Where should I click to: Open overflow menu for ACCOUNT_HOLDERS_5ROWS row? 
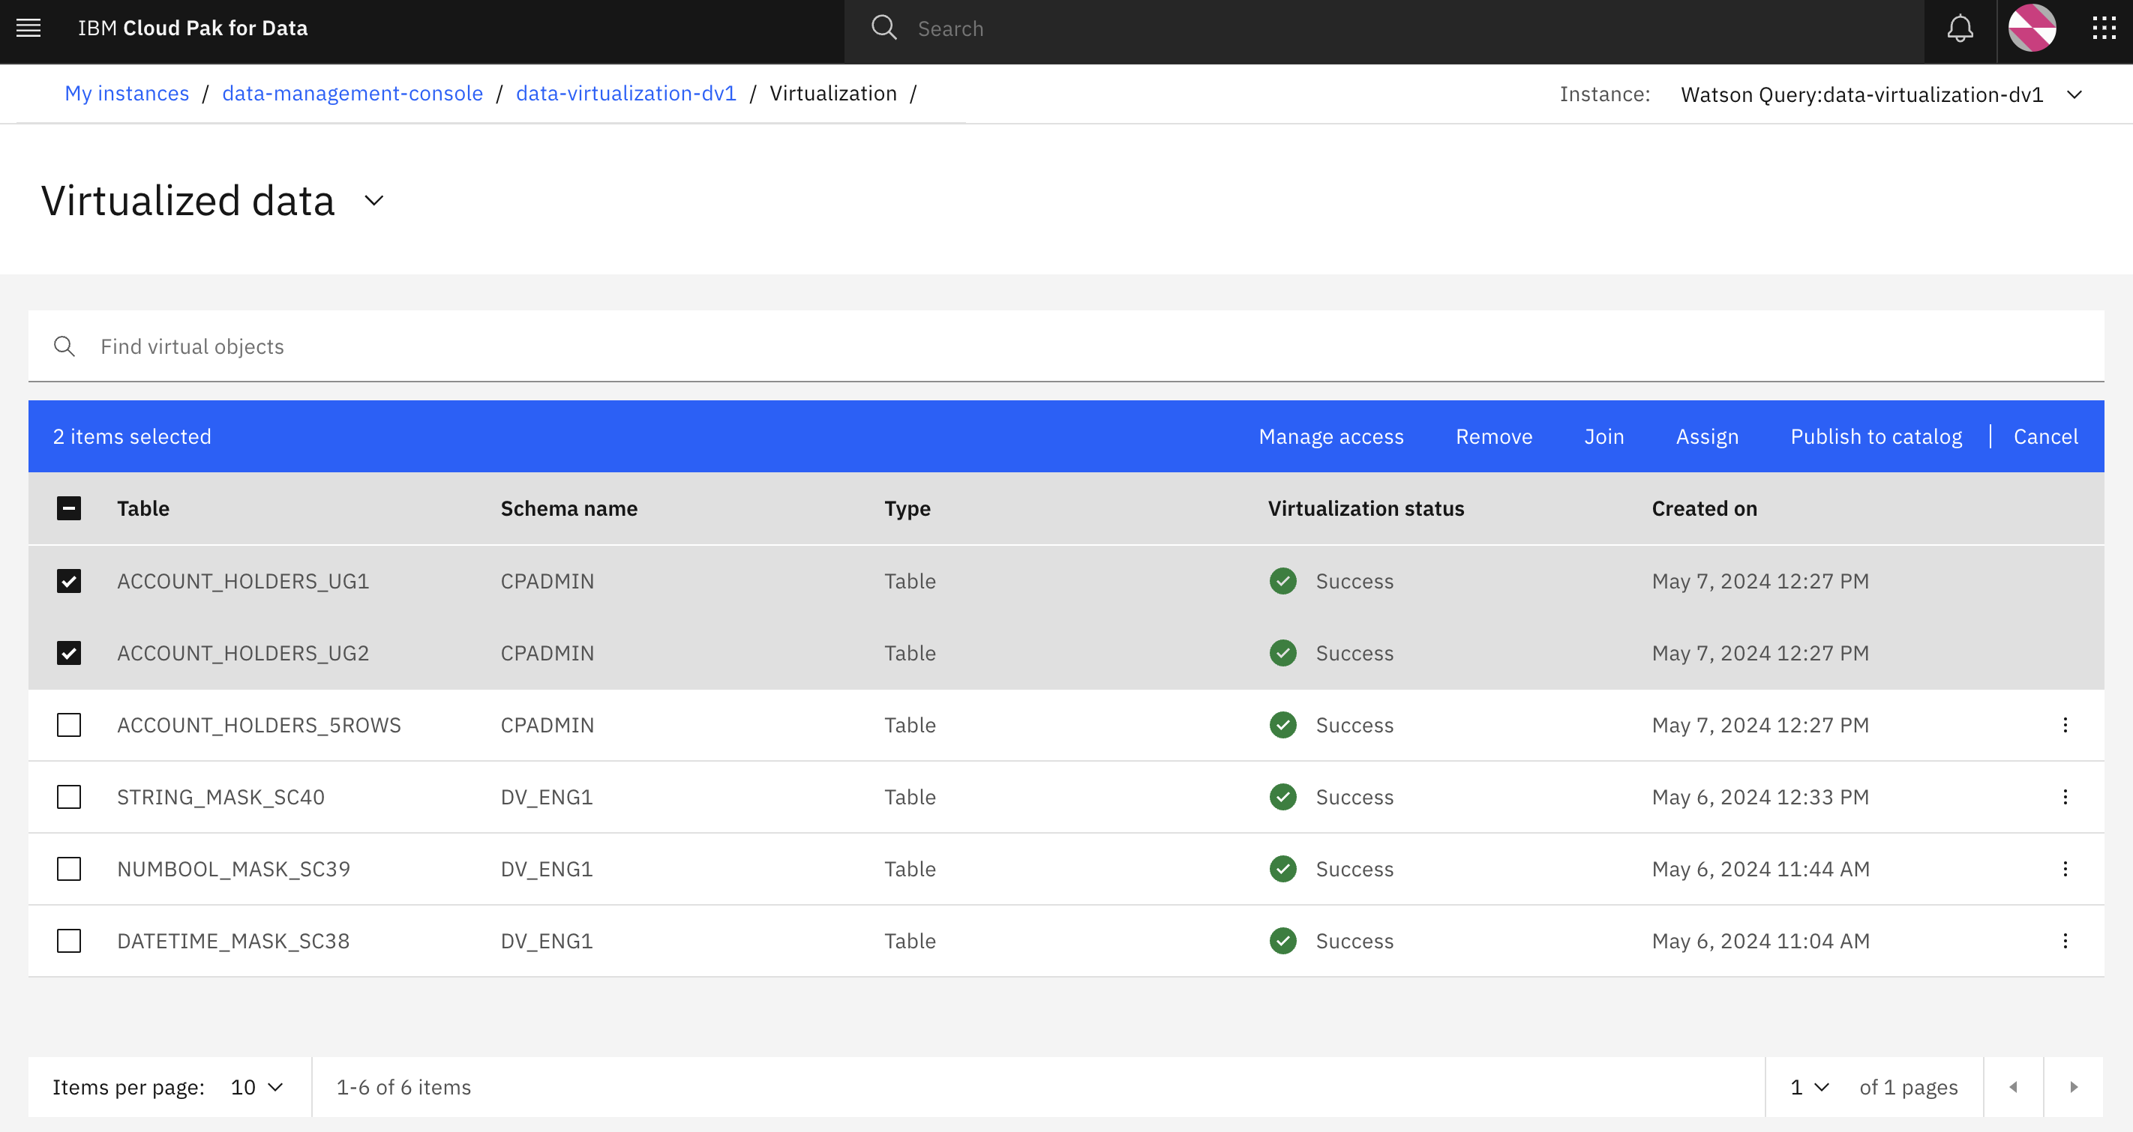(x=2065, y=725)
